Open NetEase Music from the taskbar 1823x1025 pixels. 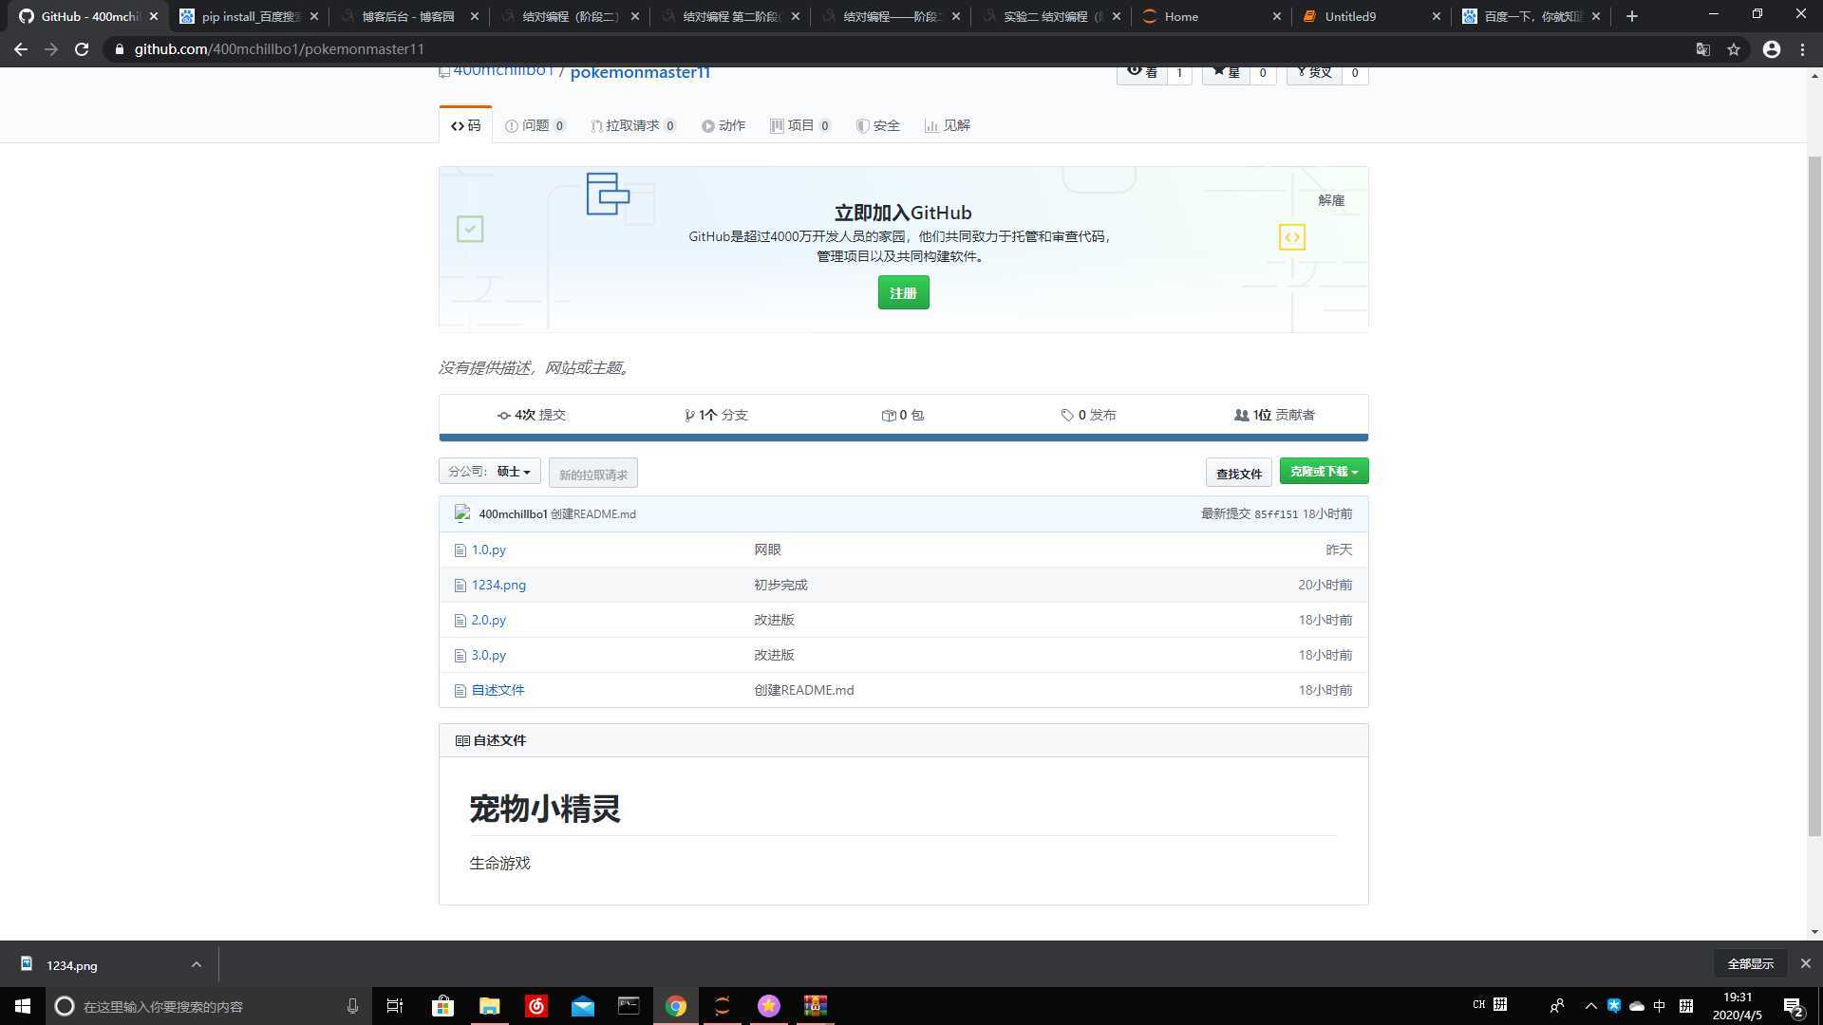coord(536,1006)
